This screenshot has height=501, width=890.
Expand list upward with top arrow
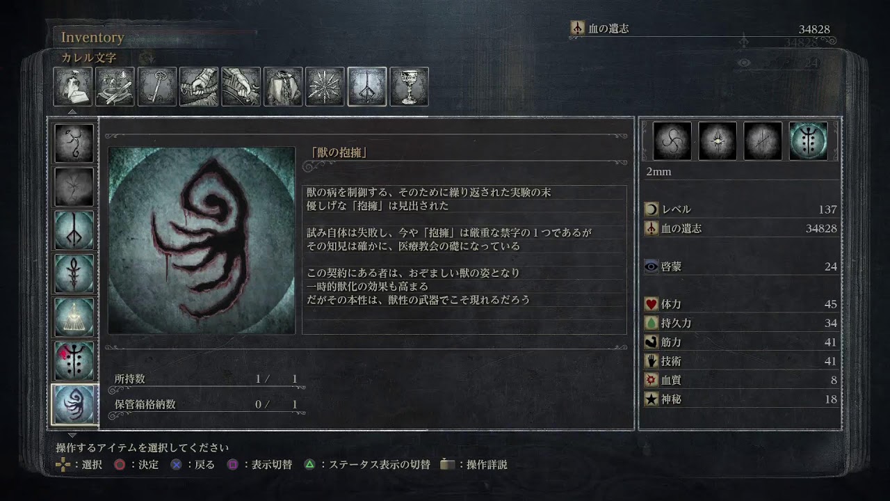coord(72,111)
